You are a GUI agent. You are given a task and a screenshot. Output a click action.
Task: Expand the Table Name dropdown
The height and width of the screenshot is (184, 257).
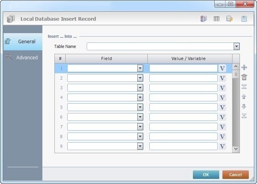236,47
